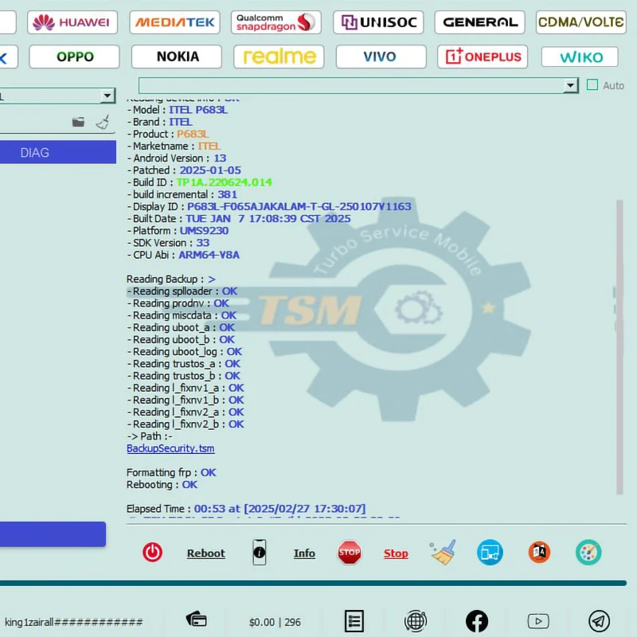637x637 pixels.
Task: Open the orange language translate icon
Action: click(x=539, y=553)
